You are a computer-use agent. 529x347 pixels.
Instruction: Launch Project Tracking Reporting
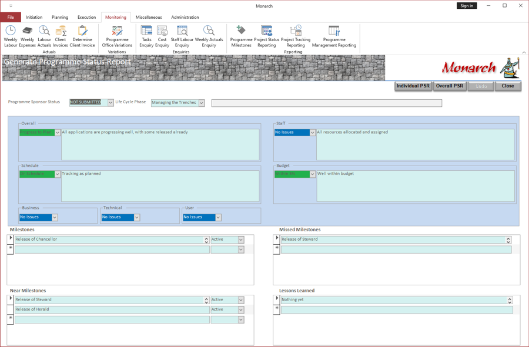296,36
